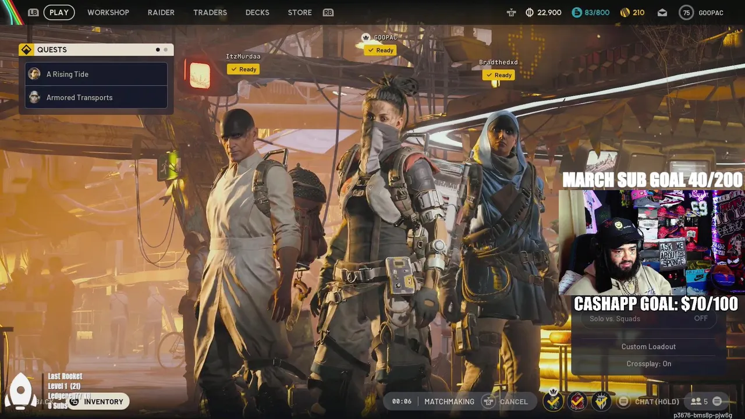
Task: Click the Armored Transports quest giver portrait
Action: 34,97
